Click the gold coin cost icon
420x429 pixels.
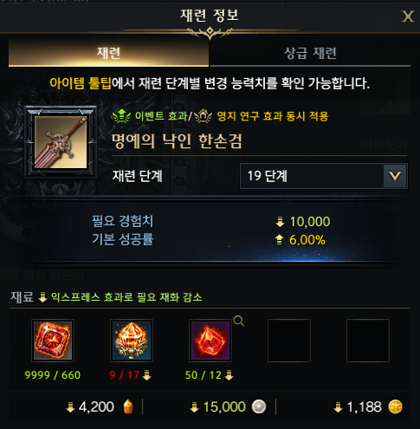pyautogui.click(x=395, y=406)
